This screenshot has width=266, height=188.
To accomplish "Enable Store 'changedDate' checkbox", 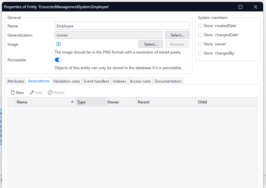I will pos(200,35).
